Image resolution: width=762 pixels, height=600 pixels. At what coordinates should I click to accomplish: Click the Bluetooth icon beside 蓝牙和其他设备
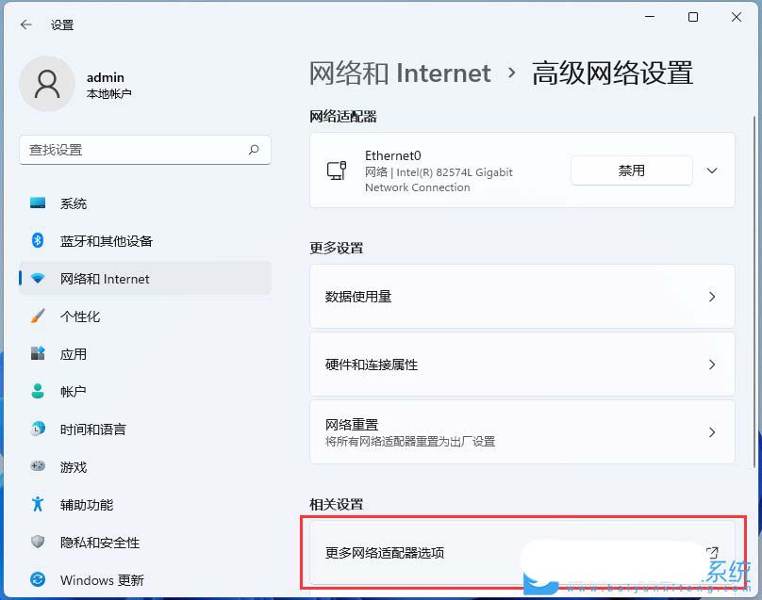coord(38,241)
